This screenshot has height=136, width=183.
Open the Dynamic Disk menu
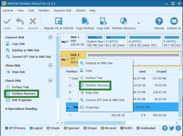tap(63, 10)
